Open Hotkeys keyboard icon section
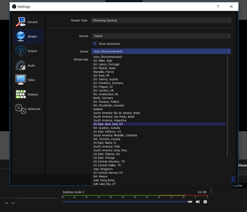This screenshot has height=212, width=247. click(x=21, y=94)
